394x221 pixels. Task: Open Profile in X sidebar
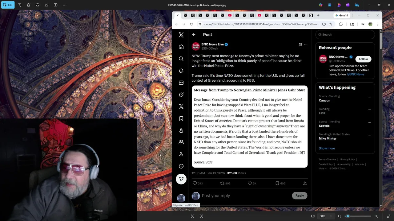tap(181, 154)
